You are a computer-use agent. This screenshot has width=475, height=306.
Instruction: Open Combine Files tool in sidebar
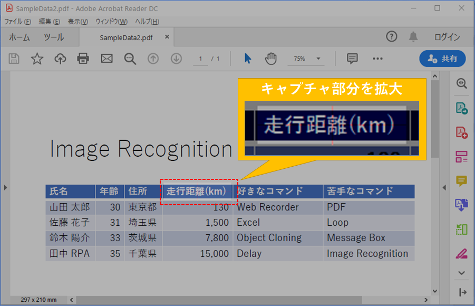tap(461, 205)
